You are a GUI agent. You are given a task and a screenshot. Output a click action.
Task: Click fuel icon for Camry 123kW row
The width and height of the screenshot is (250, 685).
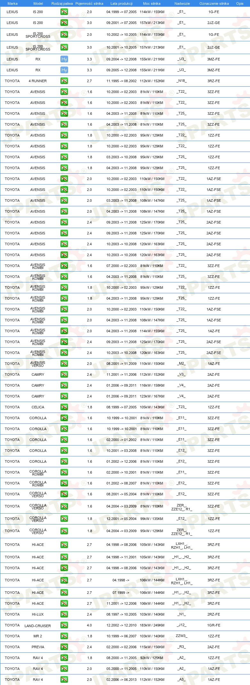tap(64, 396)
